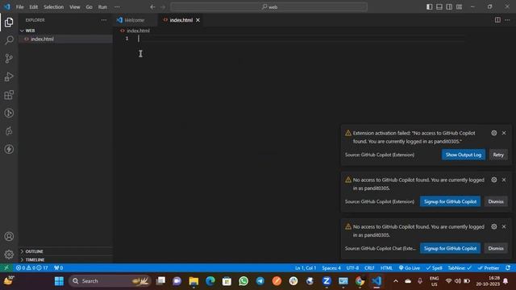Click the taskbar Search box

pos(110,281)
